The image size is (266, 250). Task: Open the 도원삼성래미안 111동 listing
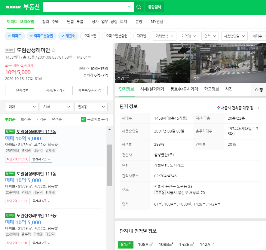[53, 188]
